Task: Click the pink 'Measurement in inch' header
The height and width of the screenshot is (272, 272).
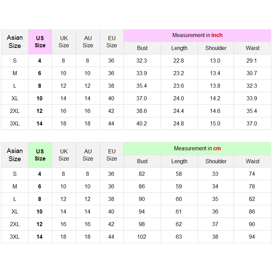Action: click(x=197, y=35)
